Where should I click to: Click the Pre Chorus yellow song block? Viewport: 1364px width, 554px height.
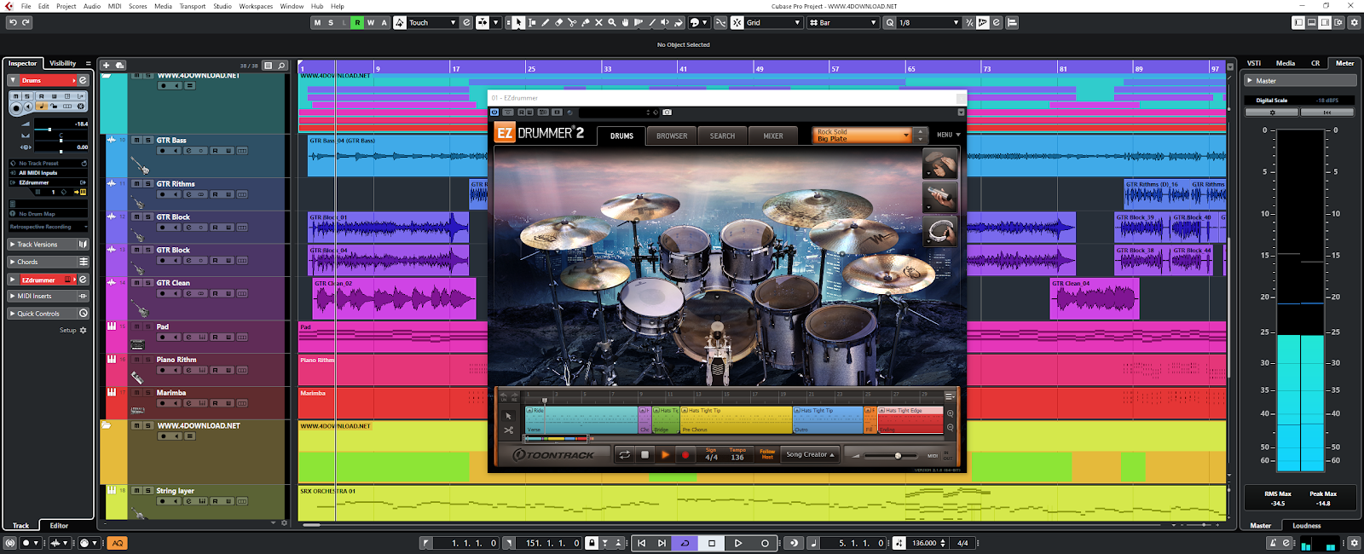click(x=736, y=420)
